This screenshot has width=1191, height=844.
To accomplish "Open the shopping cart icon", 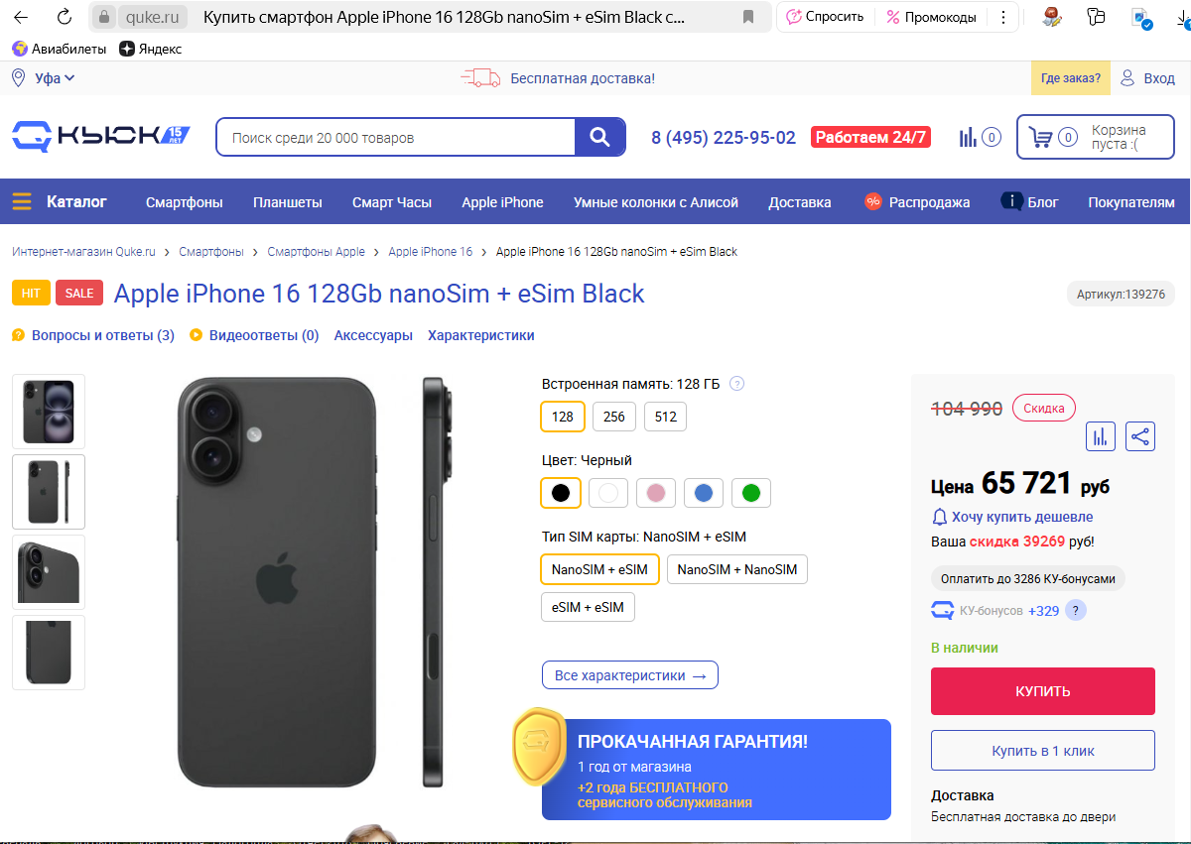I will pos(1041,137).
